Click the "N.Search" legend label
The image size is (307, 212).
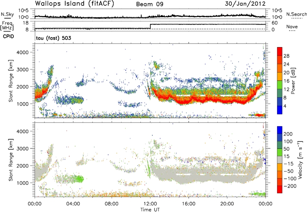click(297, 14)
